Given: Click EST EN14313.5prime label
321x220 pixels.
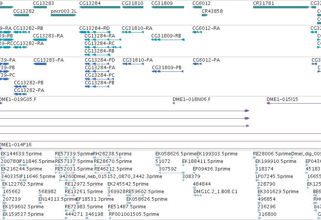Looking at the screenshot, I should (57, 199).
